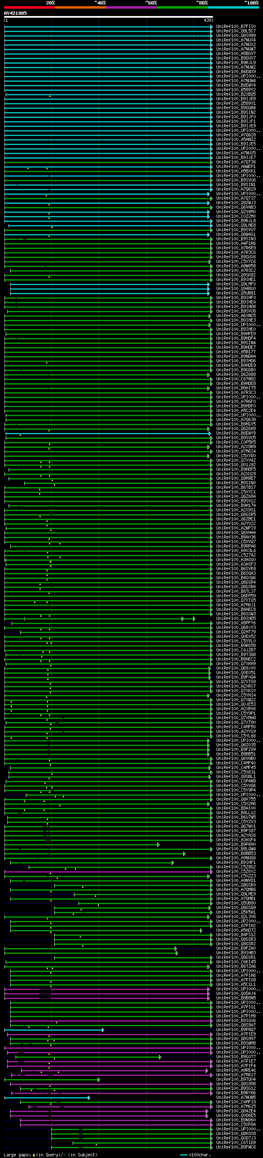Viewport: 263px width, 1158px height.
Task: Click the cyan ~100% identity legend segment
Action: 233,7
